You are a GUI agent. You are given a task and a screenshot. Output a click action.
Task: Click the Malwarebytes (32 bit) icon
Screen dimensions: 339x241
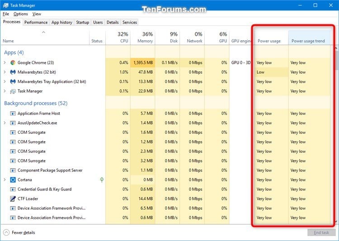(x=13, y=72)
